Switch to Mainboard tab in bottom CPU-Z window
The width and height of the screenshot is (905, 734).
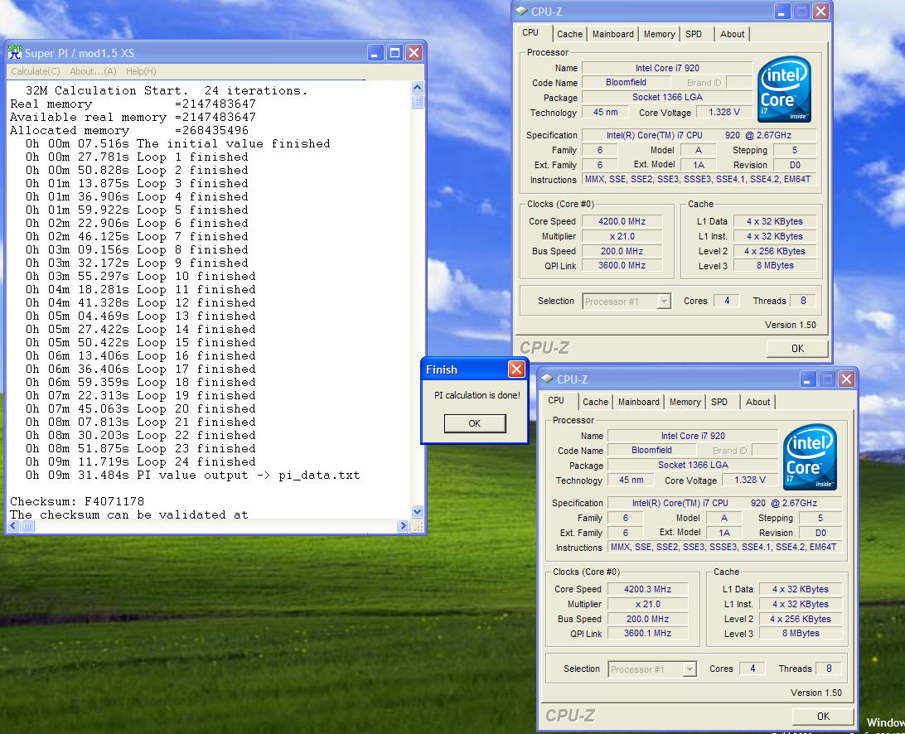pyautogui.click(x=638, y=402)
